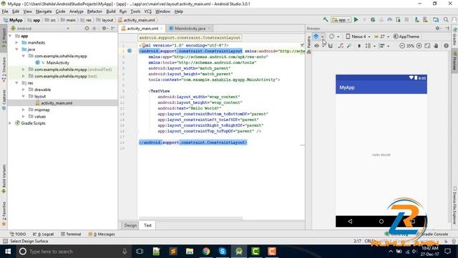Click the Pan hand icon in preview

tap(436, 46)
